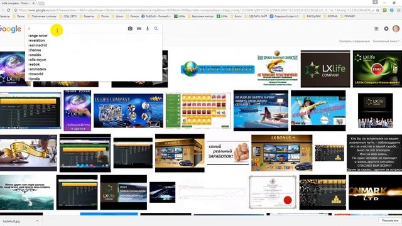
Task: Open the LXlife COMPANY dark logo thumbnail
Action: pos(325,69)
